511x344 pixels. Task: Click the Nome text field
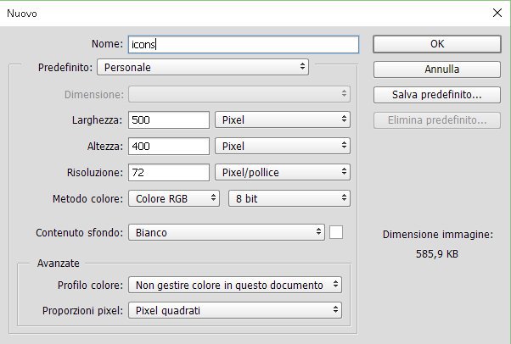[x=243, y=43]
